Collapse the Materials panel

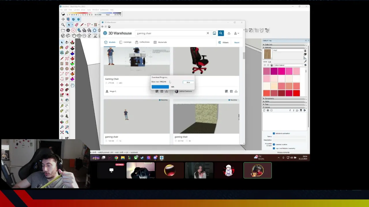click(285, 47)
